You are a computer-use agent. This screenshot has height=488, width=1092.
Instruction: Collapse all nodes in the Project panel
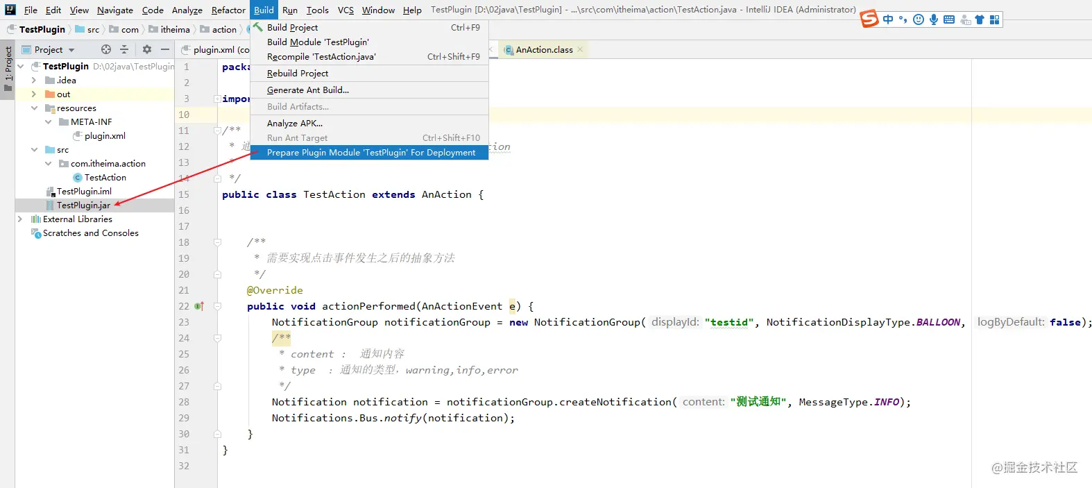124,49
